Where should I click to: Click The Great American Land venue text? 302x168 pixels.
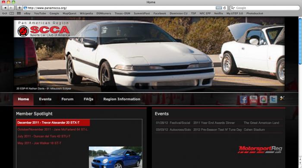[x=261, y=123]
